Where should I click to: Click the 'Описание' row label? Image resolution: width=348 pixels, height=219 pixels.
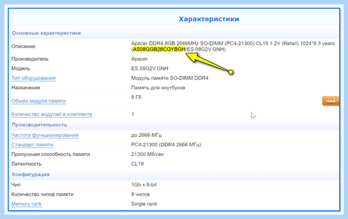pos(23,46)
